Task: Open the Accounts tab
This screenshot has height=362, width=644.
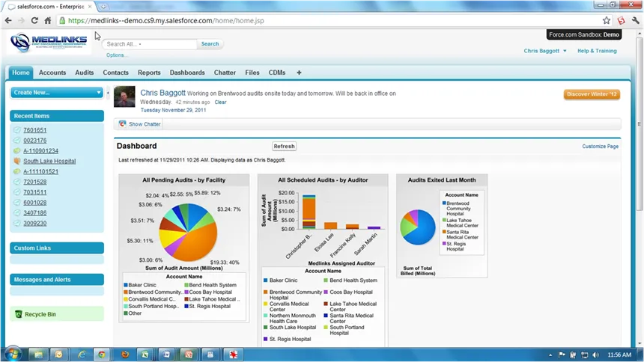Action: 52,73
